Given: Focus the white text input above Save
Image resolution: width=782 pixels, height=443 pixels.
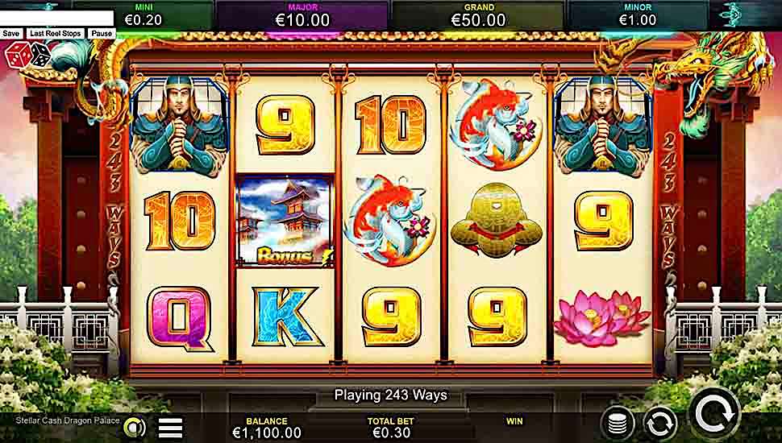Looking at the screenshot, I should tap(57, 19).
